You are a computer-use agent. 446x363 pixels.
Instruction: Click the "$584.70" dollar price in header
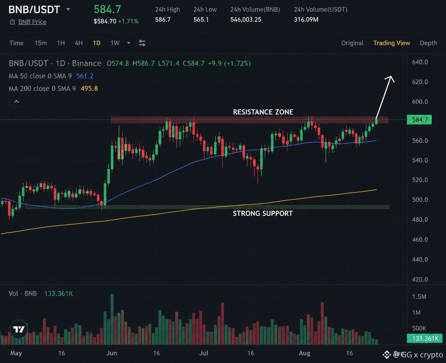105,21
